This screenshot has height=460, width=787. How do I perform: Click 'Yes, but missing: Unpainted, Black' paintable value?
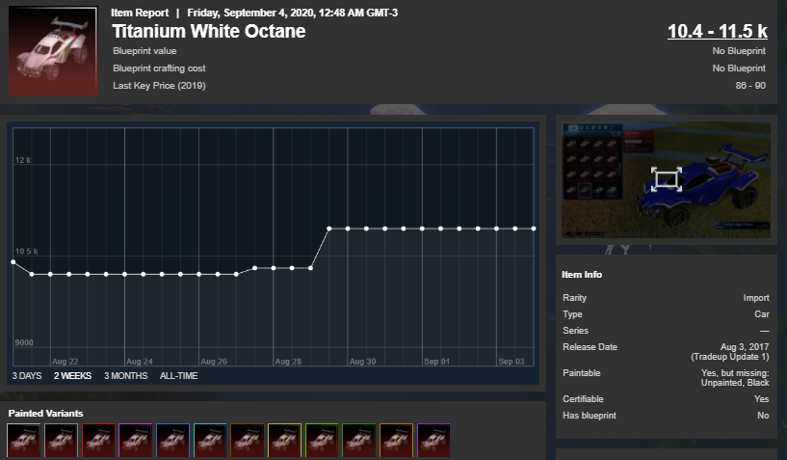click(735, 378)
